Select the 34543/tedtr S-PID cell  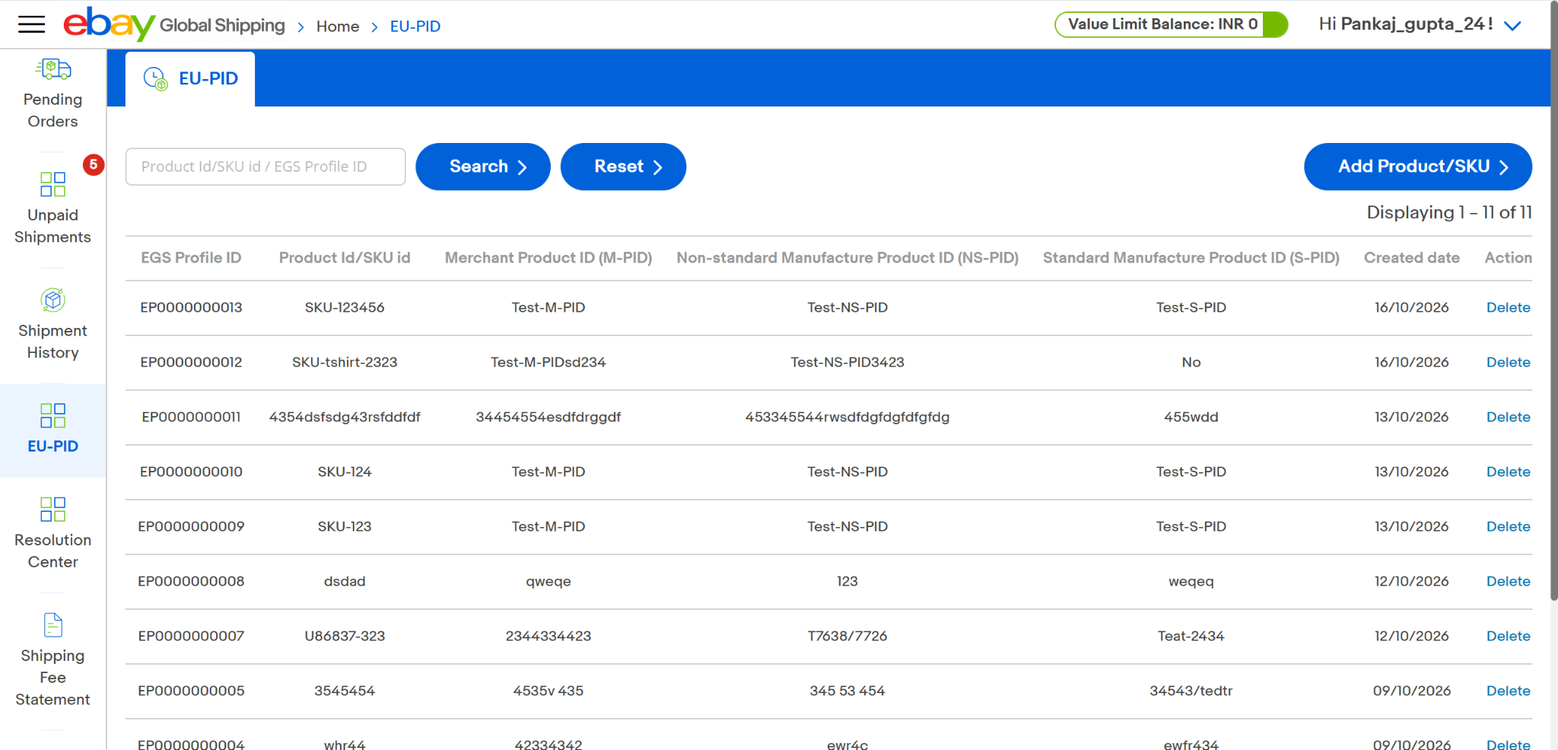(x=1191, y=691)
